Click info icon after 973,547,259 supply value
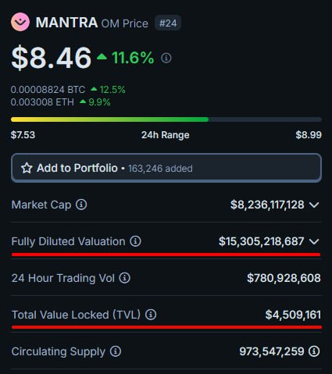This screenshot has height=374, width=332. [x=314, y=351]
